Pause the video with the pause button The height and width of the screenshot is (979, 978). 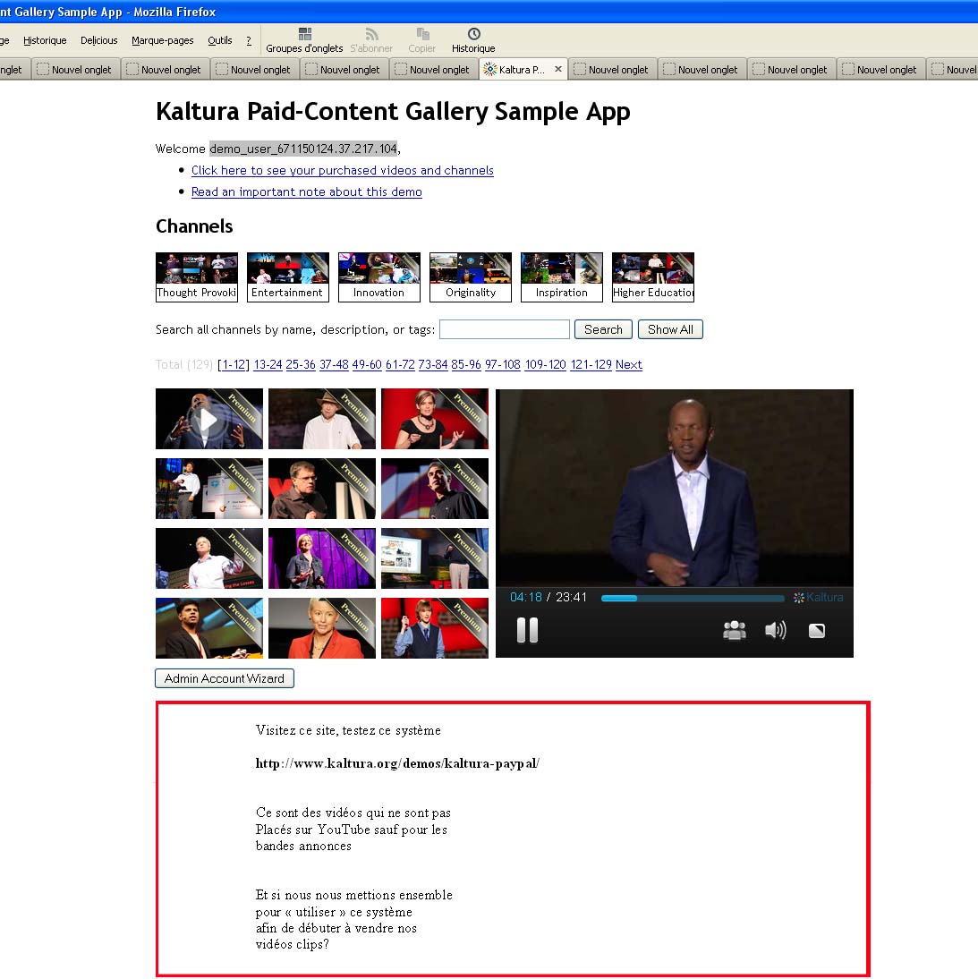click(527, 631)
